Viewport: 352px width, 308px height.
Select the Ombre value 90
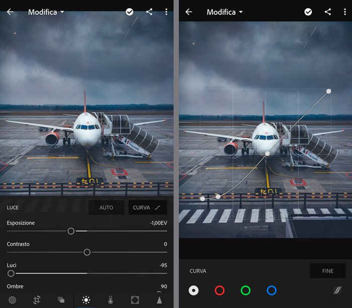click(x=164, y=286)
